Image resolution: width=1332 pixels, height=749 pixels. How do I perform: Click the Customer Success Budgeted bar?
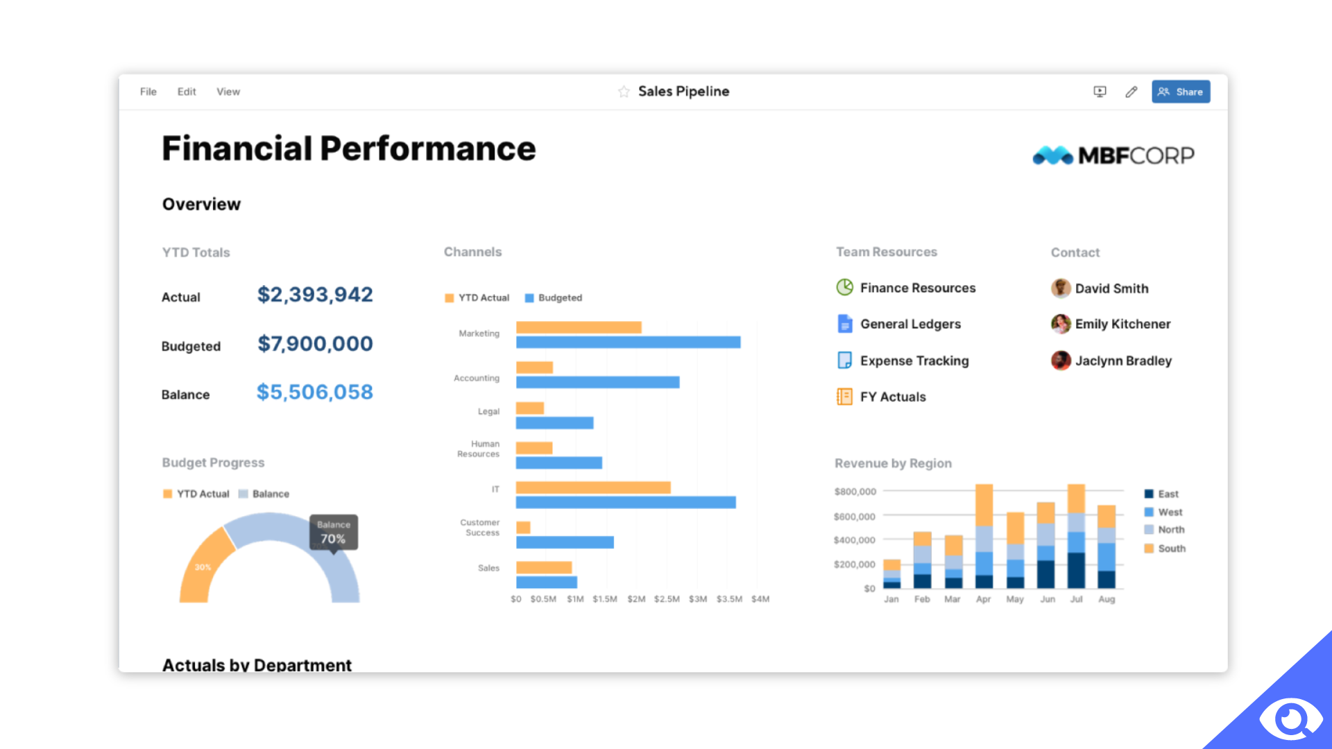click(565, 542)
